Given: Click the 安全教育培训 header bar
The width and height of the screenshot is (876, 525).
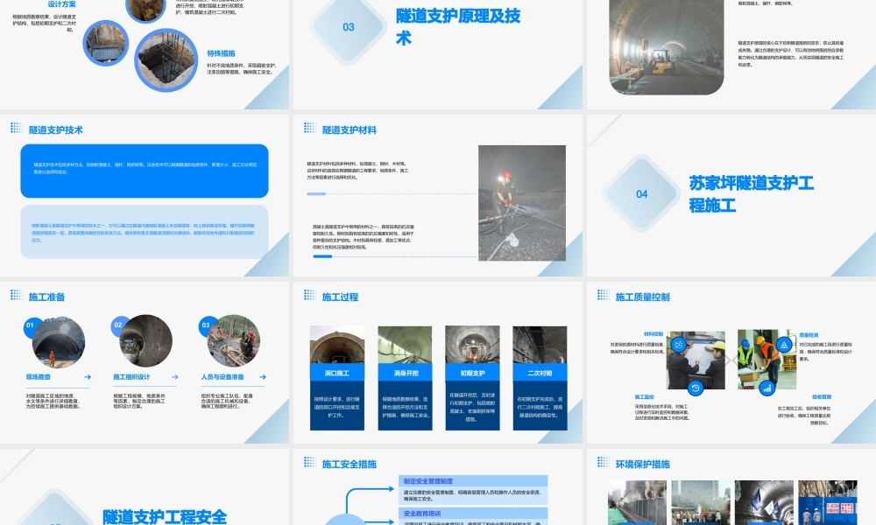Looking at the screenshot, I should point(473,514).
